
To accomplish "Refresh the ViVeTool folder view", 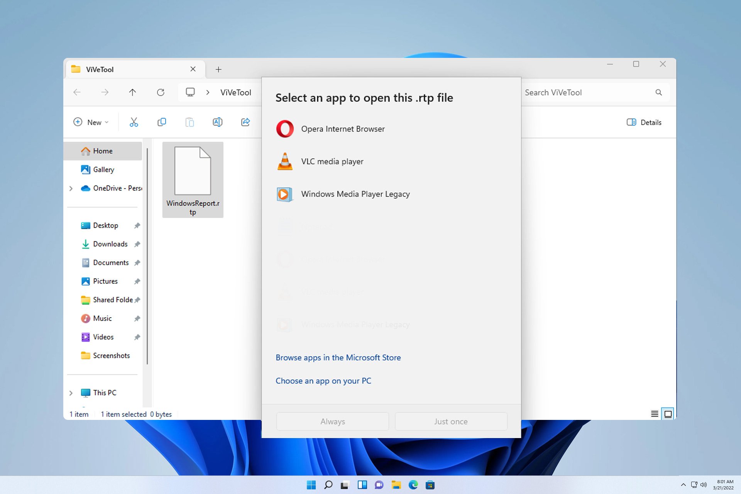I will 161,92.
